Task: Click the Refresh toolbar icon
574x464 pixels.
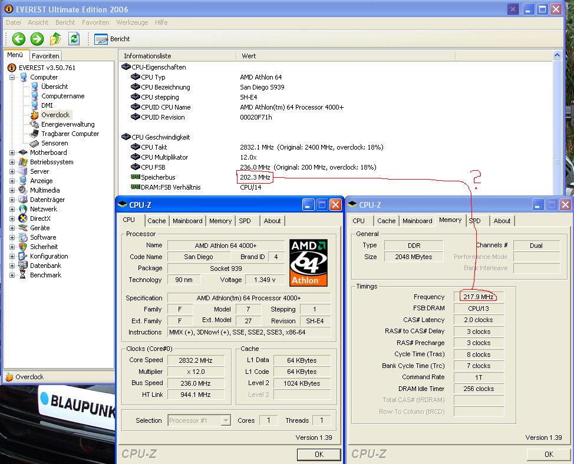Action: (x=74, y=39)
